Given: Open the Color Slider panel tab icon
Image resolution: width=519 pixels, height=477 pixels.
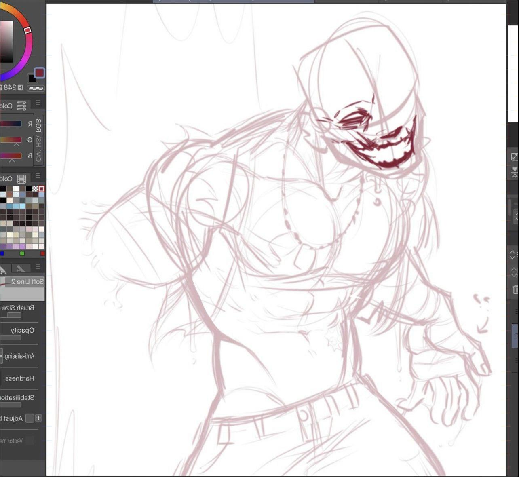Looking at the screenshot, I should tap(22, 106).
